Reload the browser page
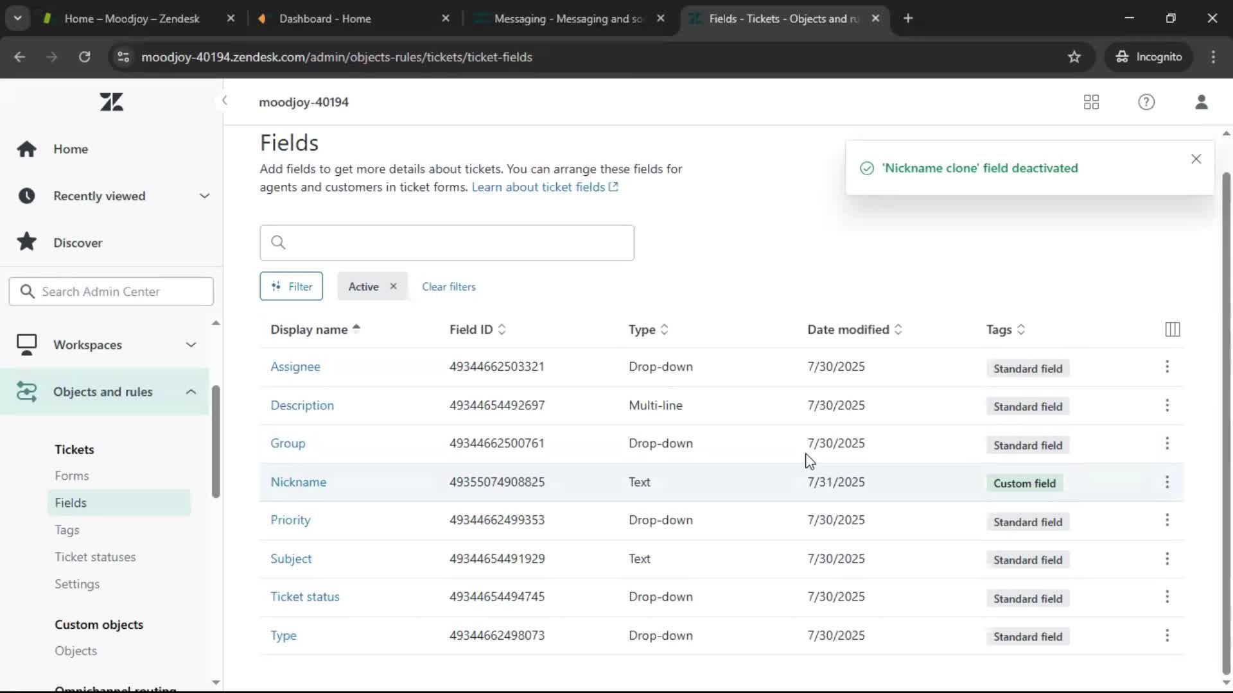This screenshot has height=693, width=1233. coord(84,57)
